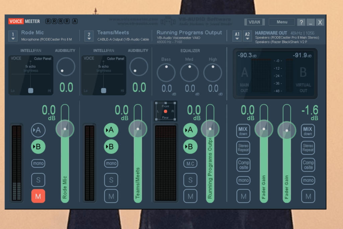Click the Rode Mic fader knob
This screenshot has width=343, height=229.
65,129
